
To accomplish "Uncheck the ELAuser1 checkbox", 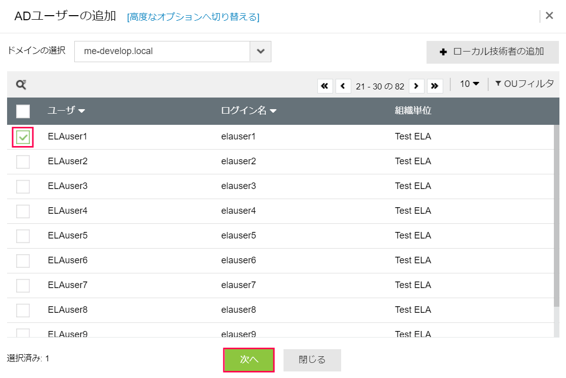I will point(23,137).
